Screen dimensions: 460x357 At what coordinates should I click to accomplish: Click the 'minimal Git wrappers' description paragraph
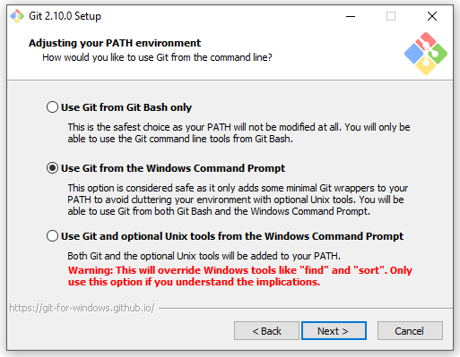tap(238, 200)
